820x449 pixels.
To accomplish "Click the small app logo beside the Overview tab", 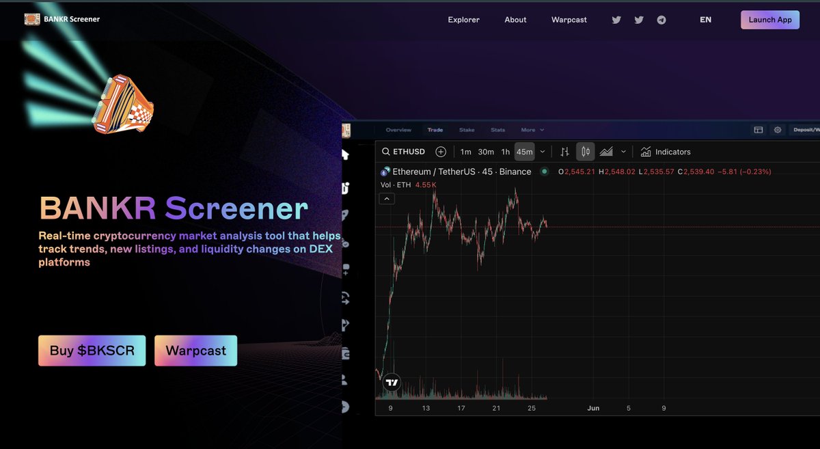I will pos(346,130).
